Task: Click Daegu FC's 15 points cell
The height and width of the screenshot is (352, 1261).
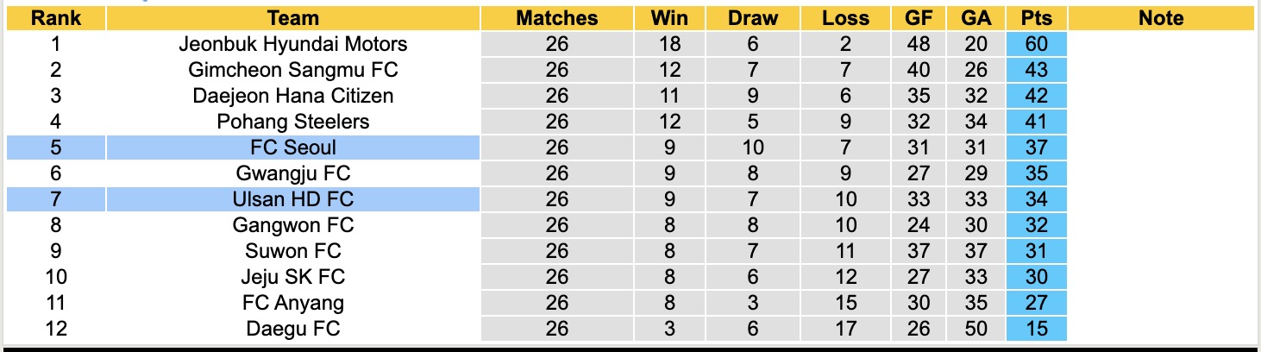Action: point(1036,329)
